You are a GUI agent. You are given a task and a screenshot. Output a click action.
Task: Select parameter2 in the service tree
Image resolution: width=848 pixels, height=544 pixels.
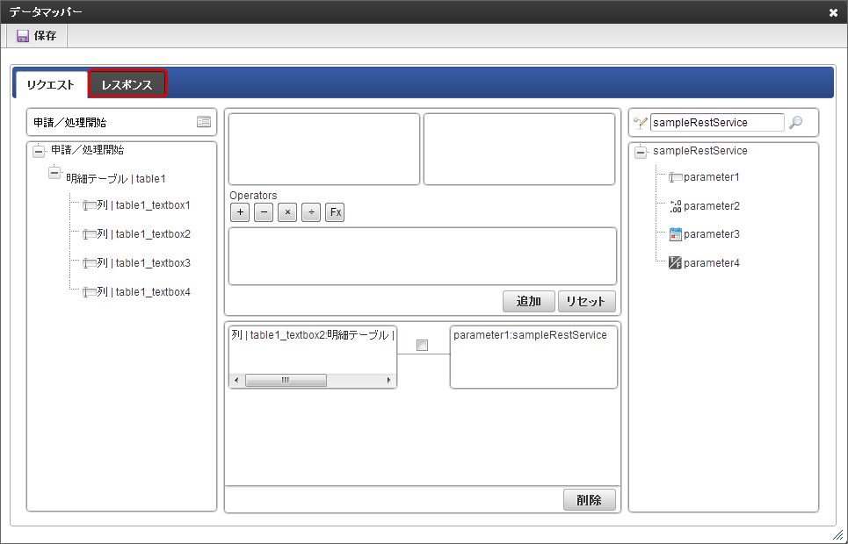pos(704,206)
